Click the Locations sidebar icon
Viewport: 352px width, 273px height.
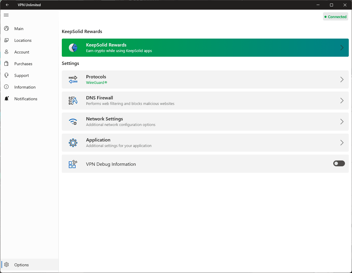coord(6,40)
